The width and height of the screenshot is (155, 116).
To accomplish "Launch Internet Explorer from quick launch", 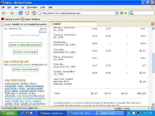I will pos(23,113).
